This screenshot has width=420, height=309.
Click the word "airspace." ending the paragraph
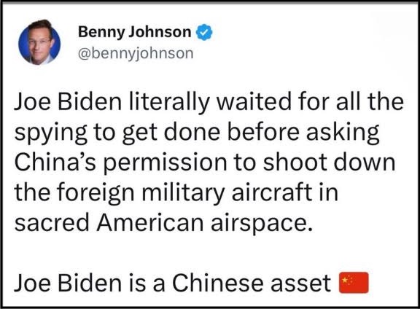(x=262, y=224)
